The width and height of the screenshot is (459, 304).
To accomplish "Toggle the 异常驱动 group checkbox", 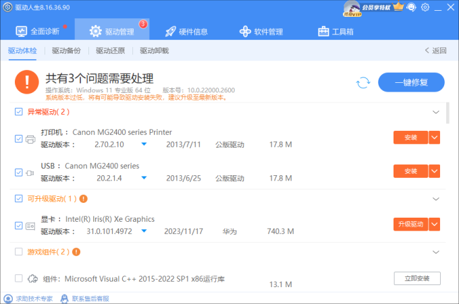I will click(19, 112).
